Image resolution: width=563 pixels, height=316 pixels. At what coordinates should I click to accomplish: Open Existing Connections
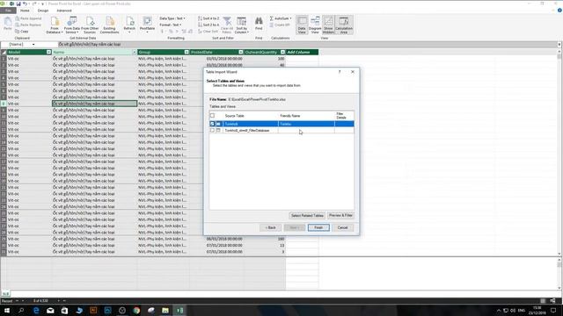tap(109, 25)
